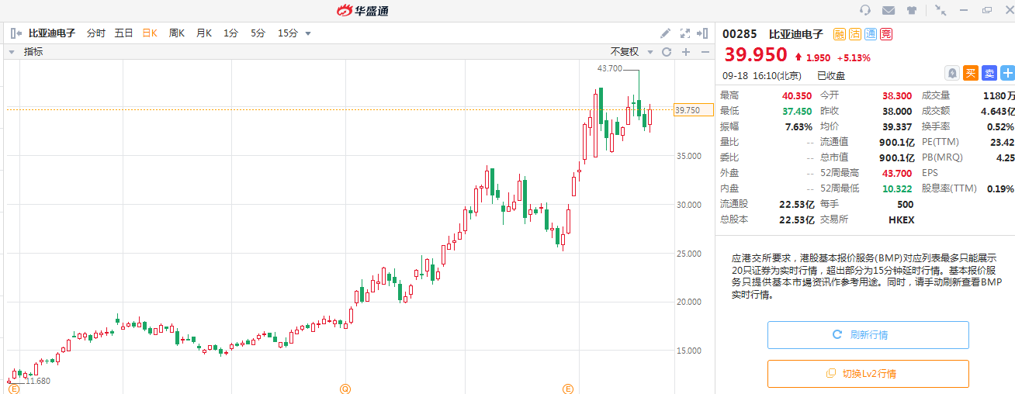Click the 成交量 value 1180万
The height and width of the screenshot is (394, 1015).
point(999,95)
